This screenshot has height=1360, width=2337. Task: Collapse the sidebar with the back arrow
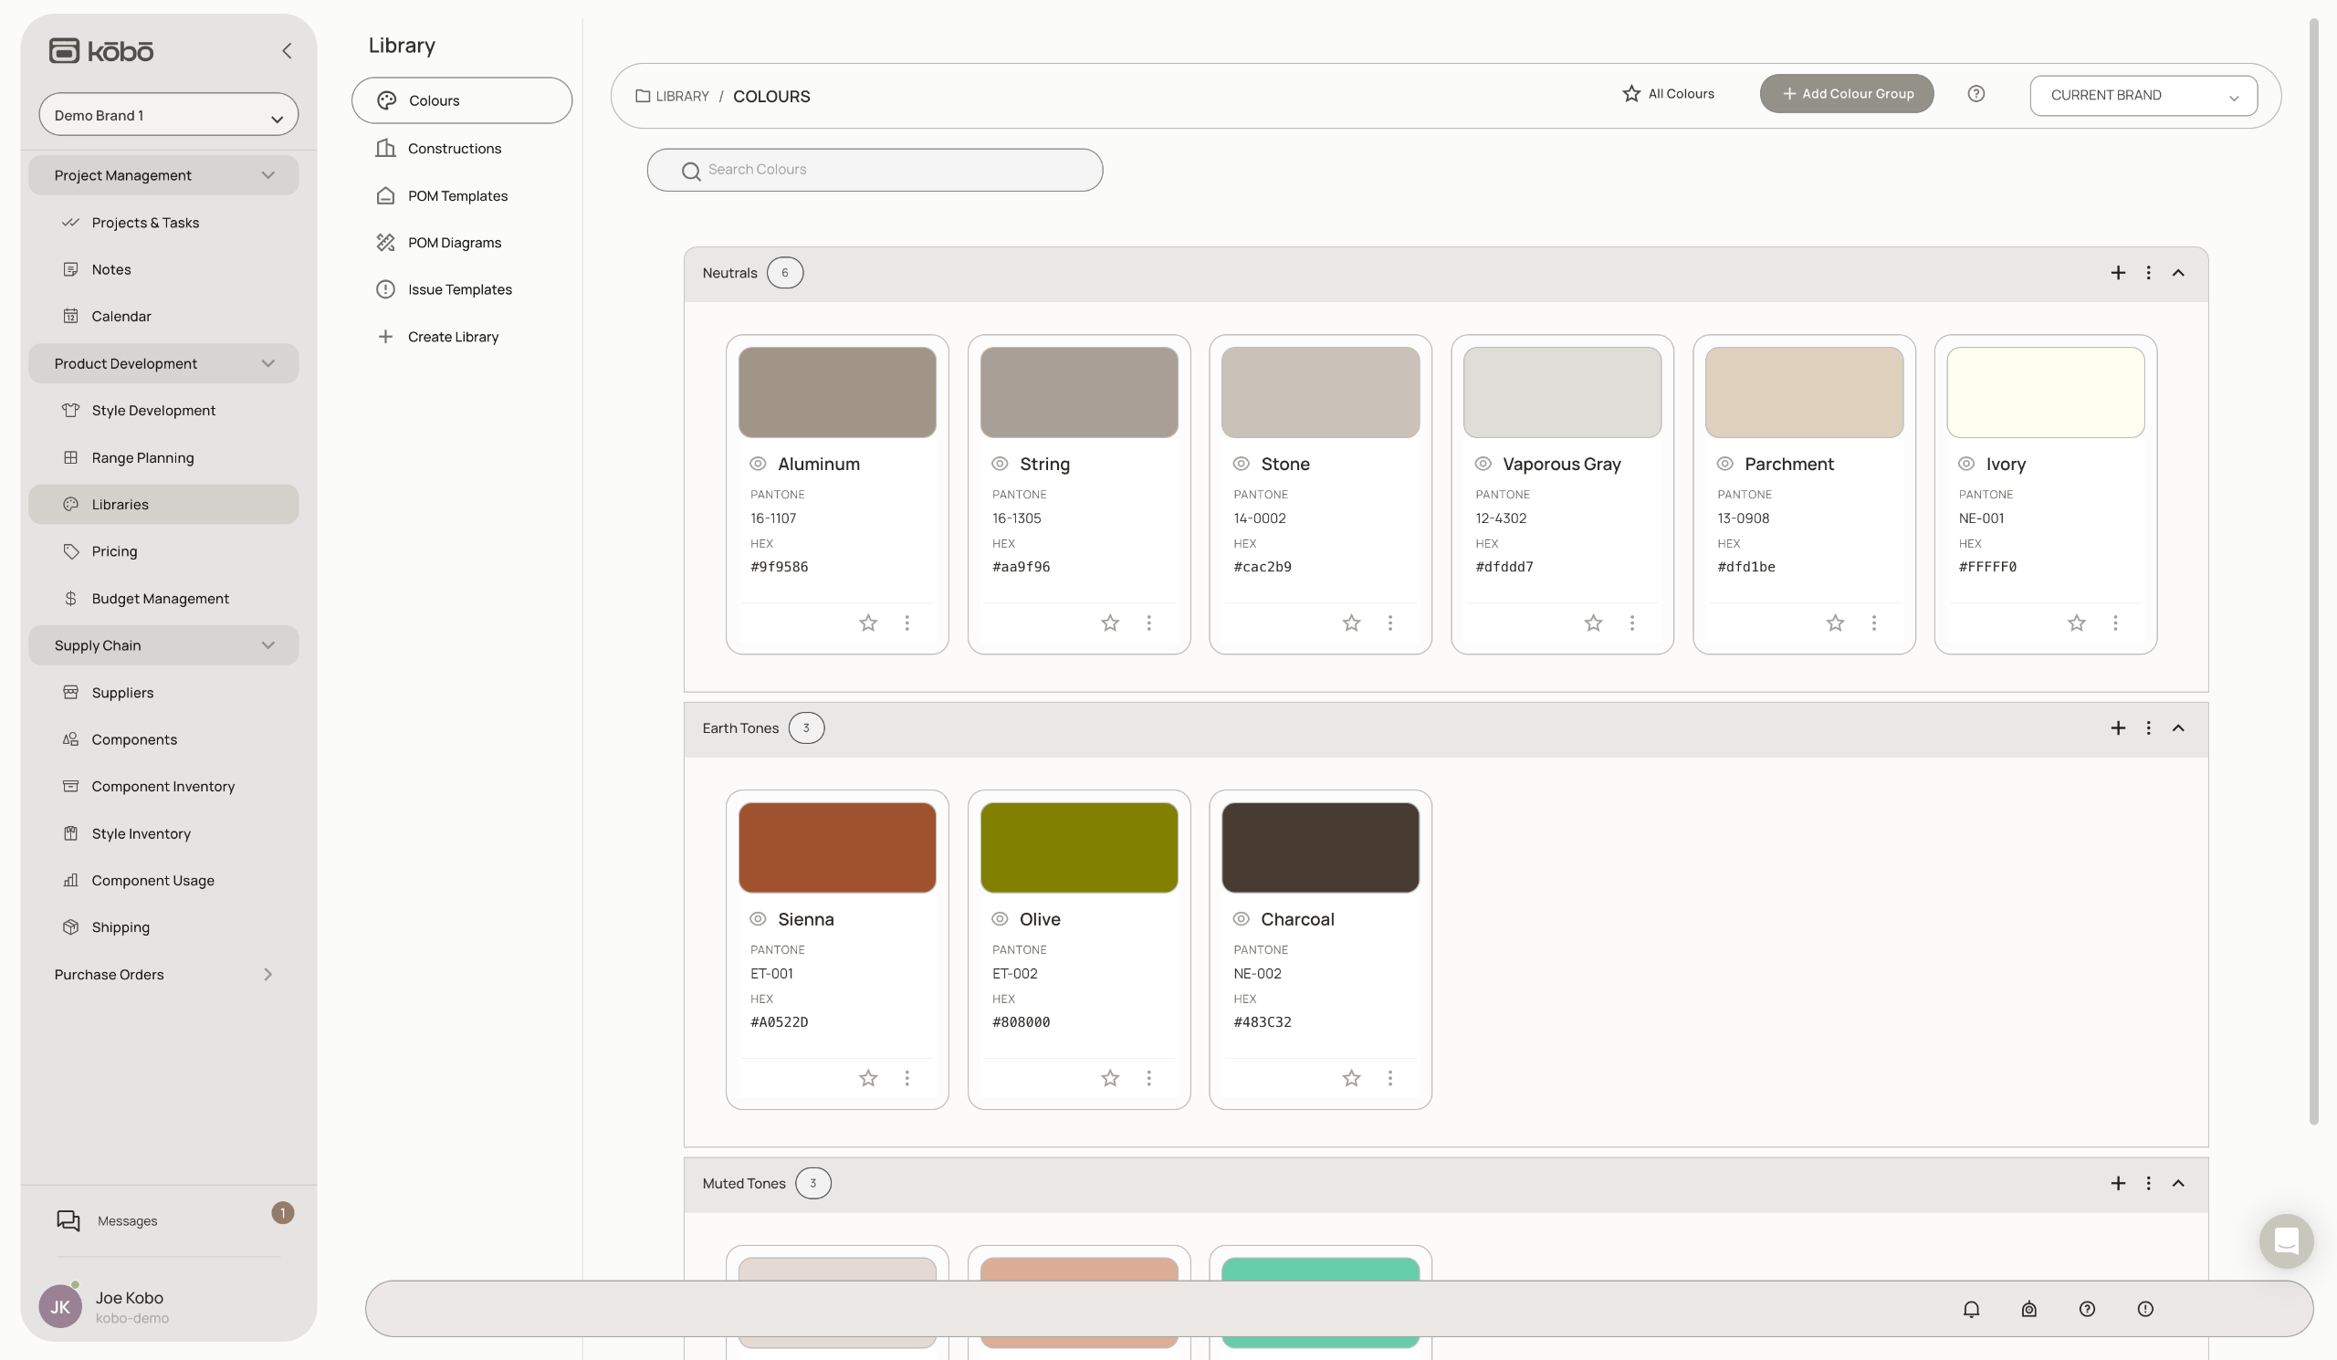(287, 51)
